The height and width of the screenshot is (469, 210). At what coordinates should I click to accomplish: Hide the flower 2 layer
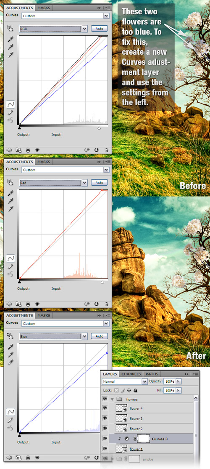click(105, 428)
